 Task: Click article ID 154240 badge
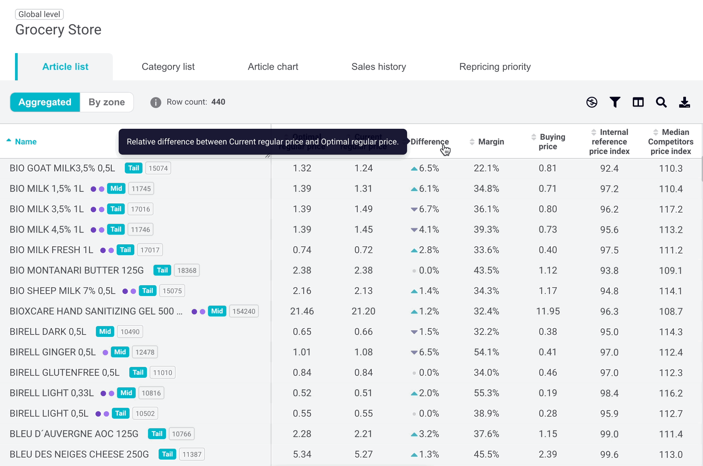click(x=244, y=311)
